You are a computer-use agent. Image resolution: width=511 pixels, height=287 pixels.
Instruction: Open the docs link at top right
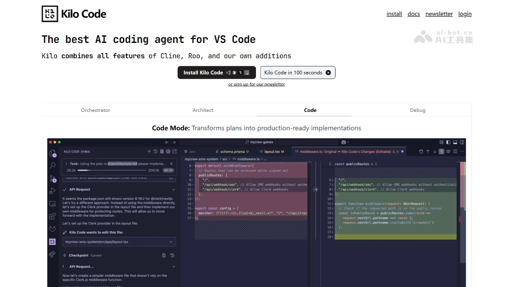click(x=413, y=14)
